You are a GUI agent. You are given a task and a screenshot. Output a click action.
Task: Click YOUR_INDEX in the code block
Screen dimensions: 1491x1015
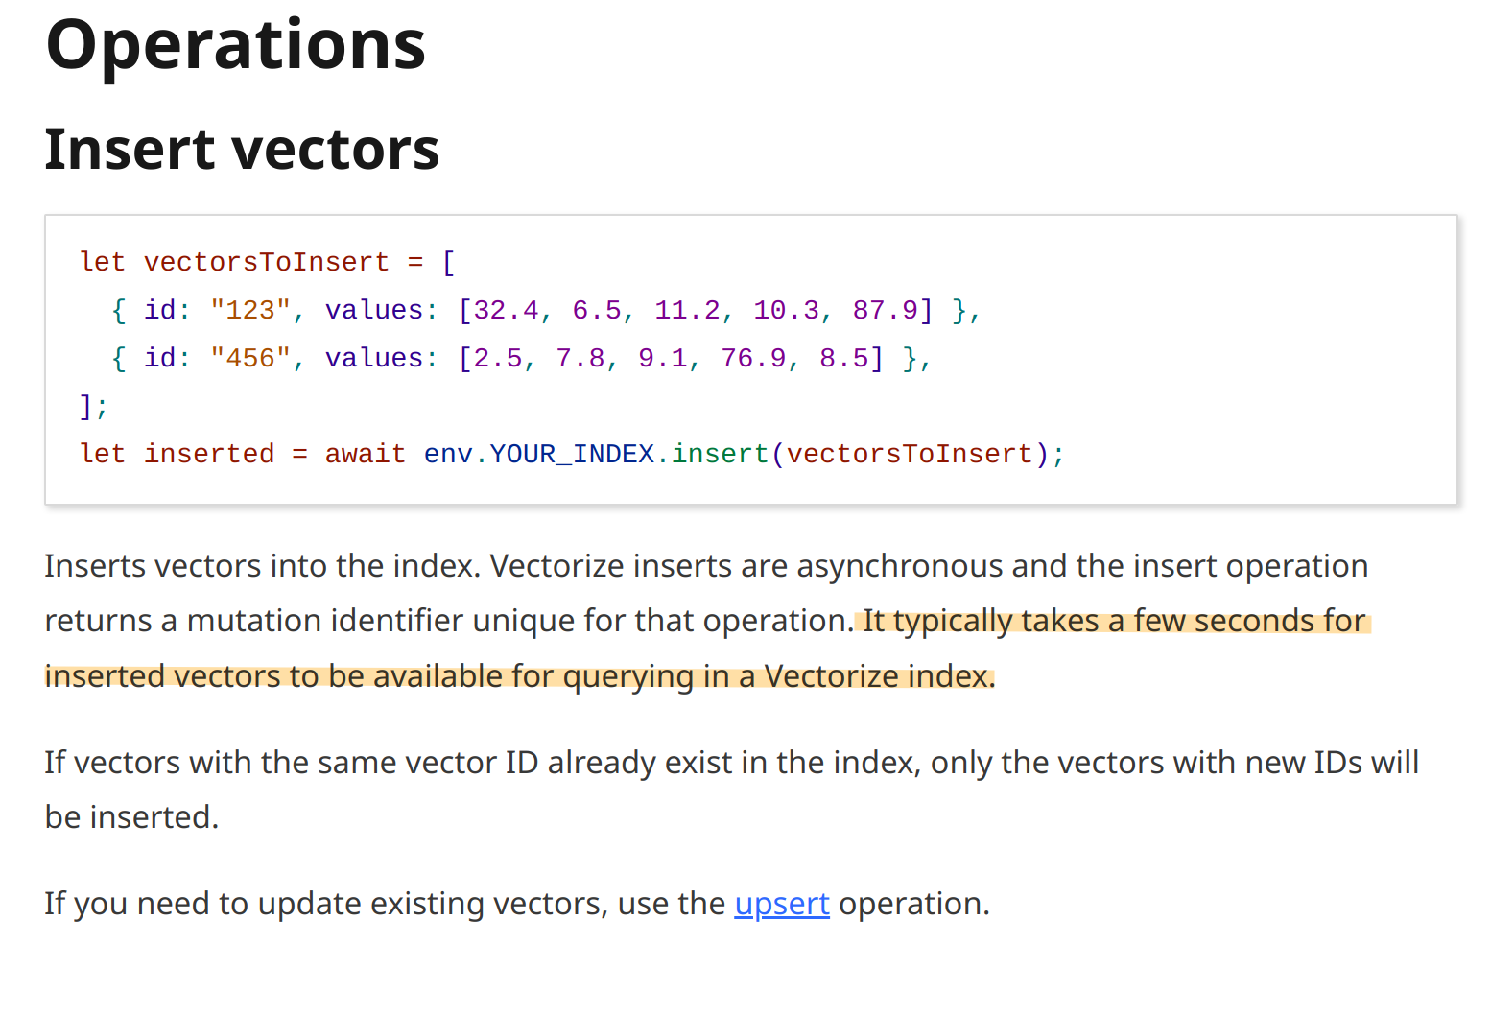click(x=572, y=454)
